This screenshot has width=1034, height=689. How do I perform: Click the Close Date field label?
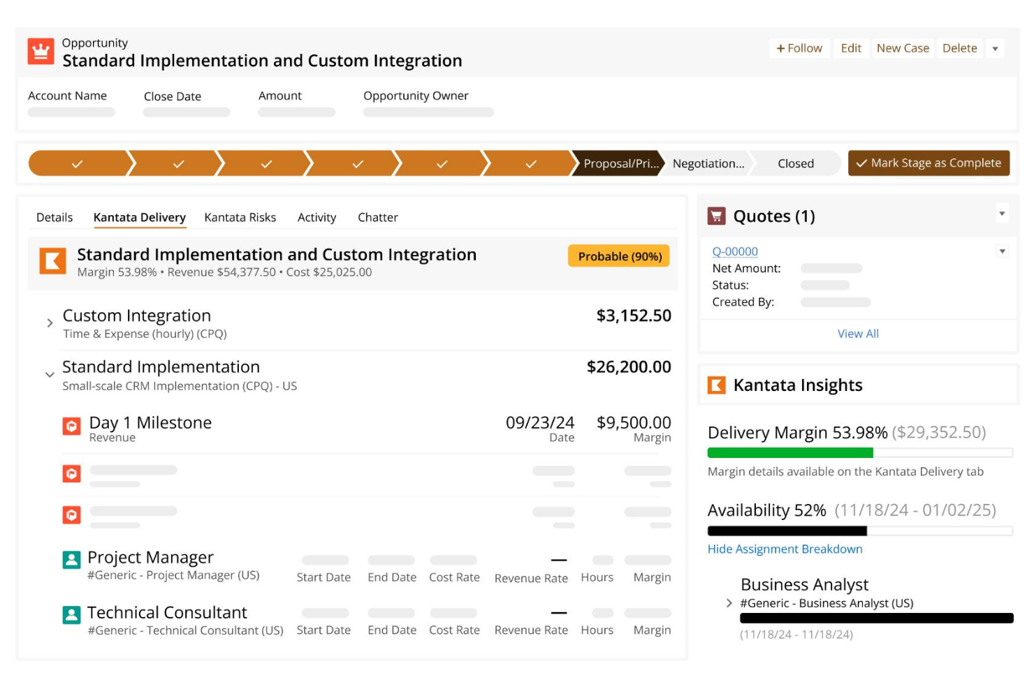point(173,96)
